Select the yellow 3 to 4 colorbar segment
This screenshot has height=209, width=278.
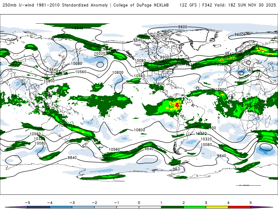217,207
